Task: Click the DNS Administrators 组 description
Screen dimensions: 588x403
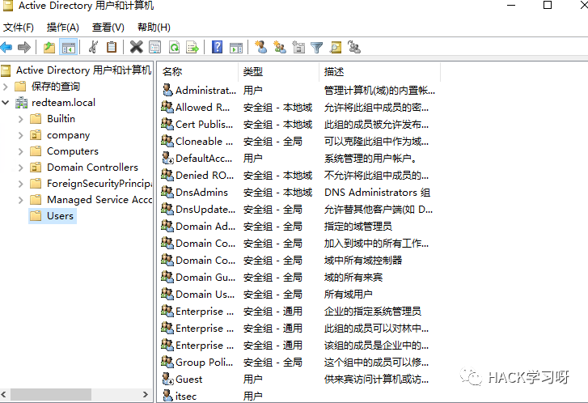Action: point(377,193)
